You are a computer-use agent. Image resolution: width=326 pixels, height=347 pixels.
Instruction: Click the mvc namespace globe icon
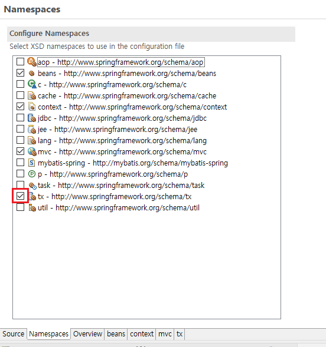pos(32,151)
